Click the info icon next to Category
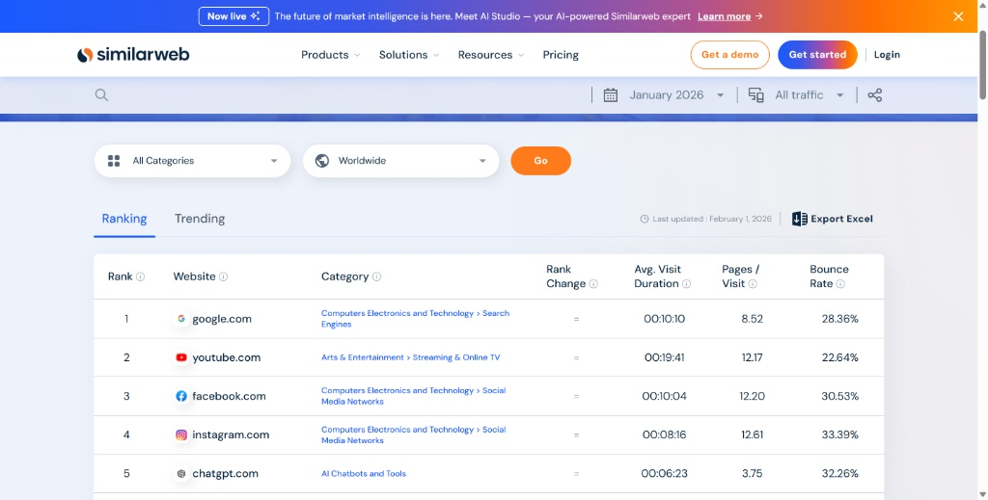Image resolution: width=988 pixels, height=500 pixels. (x=376, y=276)
